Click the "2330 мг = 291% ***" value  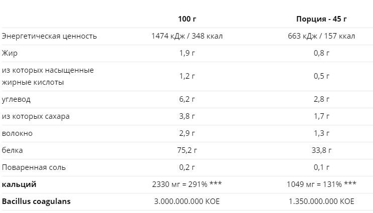pyautogui.click(x=187, y=184)
